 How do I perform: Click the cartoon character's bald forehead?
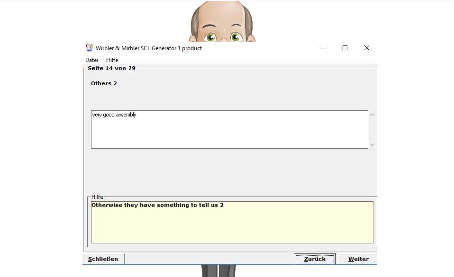coord(222,14)
